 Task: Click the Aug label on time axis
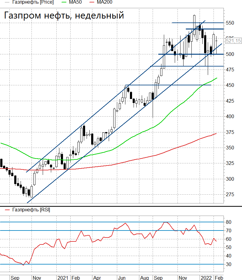tap(144, 278)
